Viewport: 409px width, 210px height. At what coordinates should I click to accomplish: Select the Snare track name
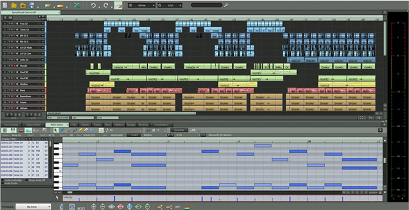coord(24,102)
